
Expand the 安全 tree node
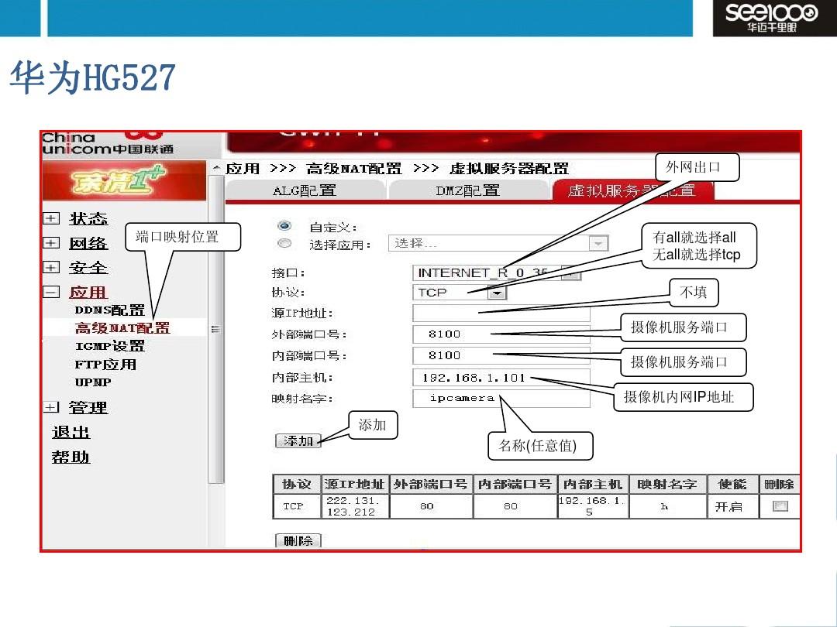pos(50,268)
